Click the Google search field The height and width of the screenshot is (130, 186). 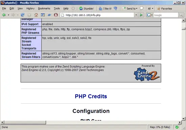[166, 15]
